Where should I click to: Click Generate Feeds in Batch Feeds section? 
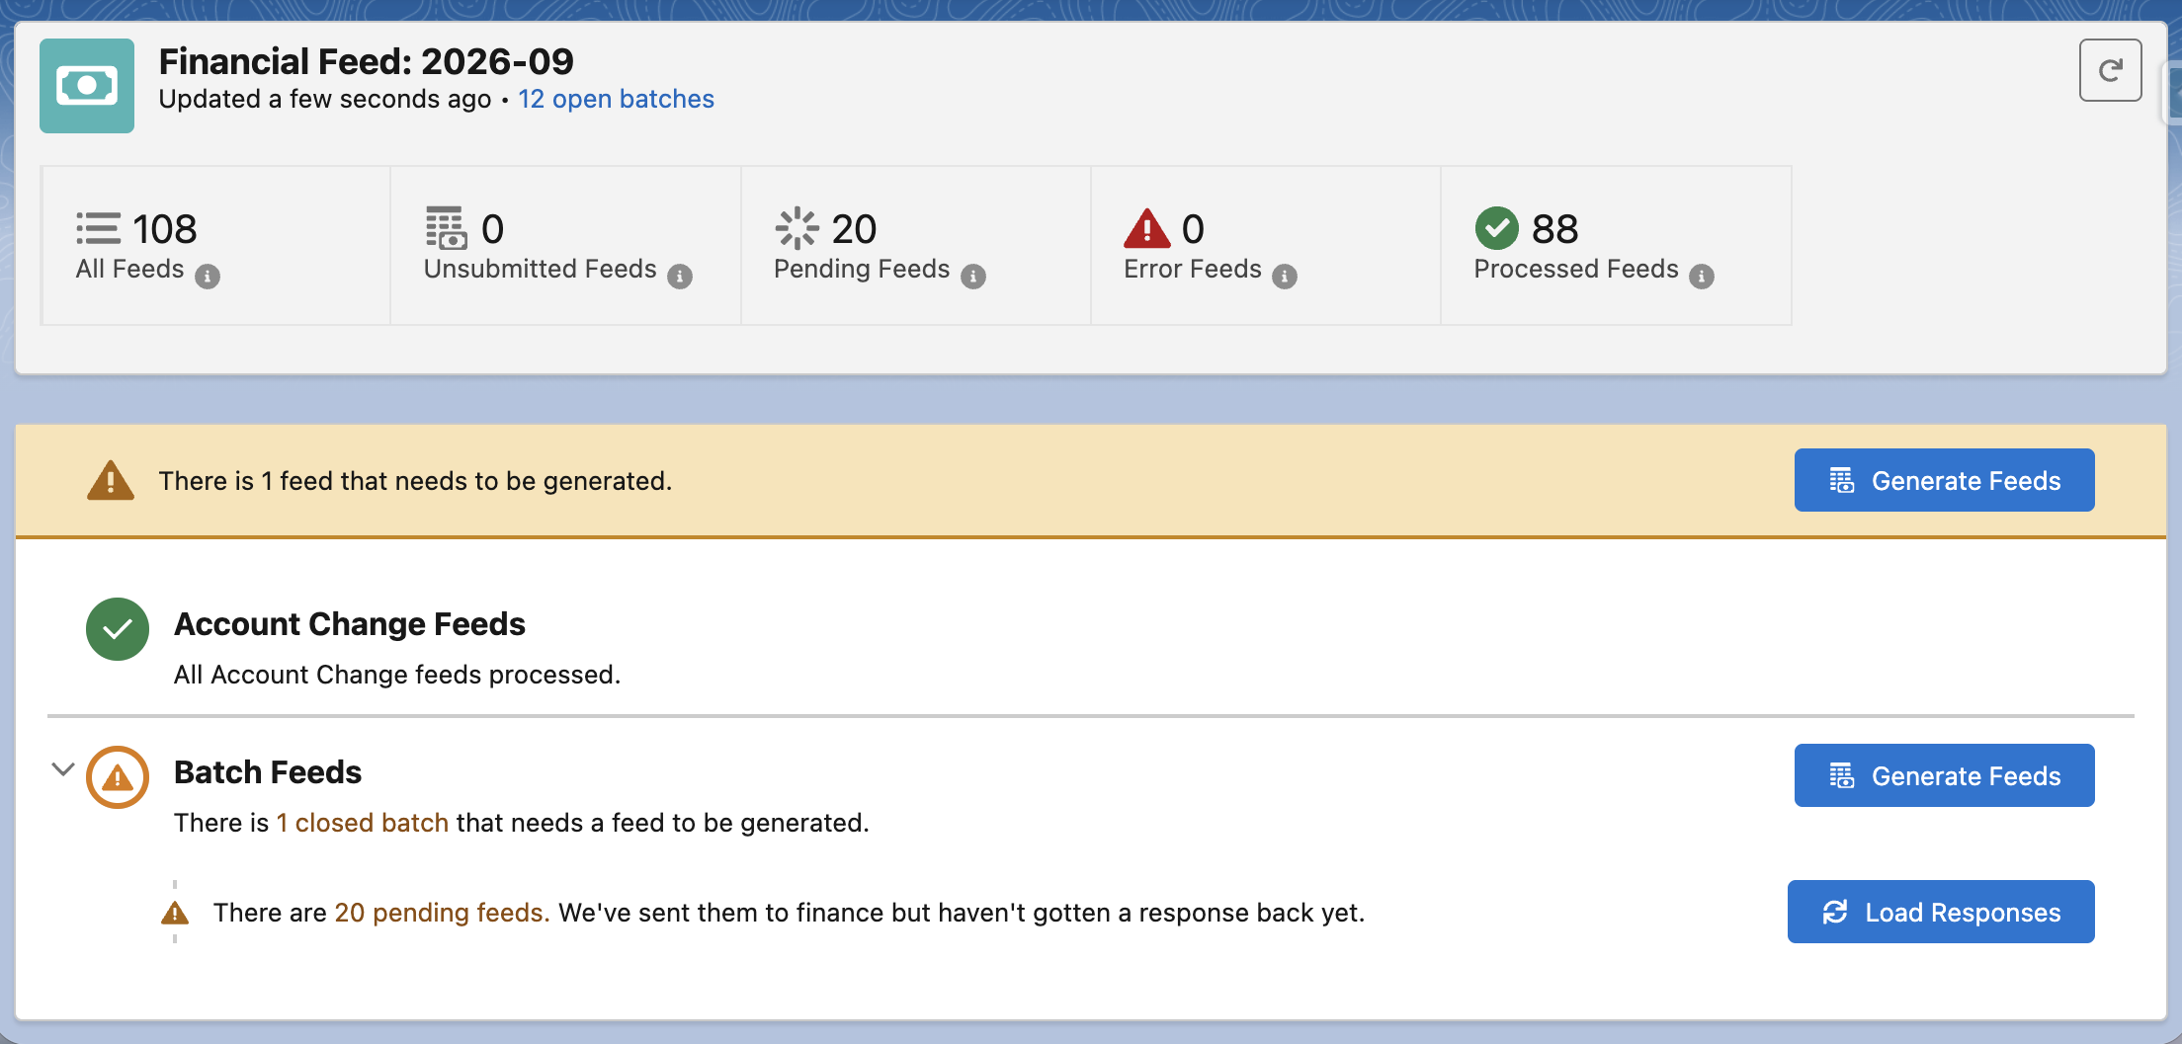click(1944, 775)
